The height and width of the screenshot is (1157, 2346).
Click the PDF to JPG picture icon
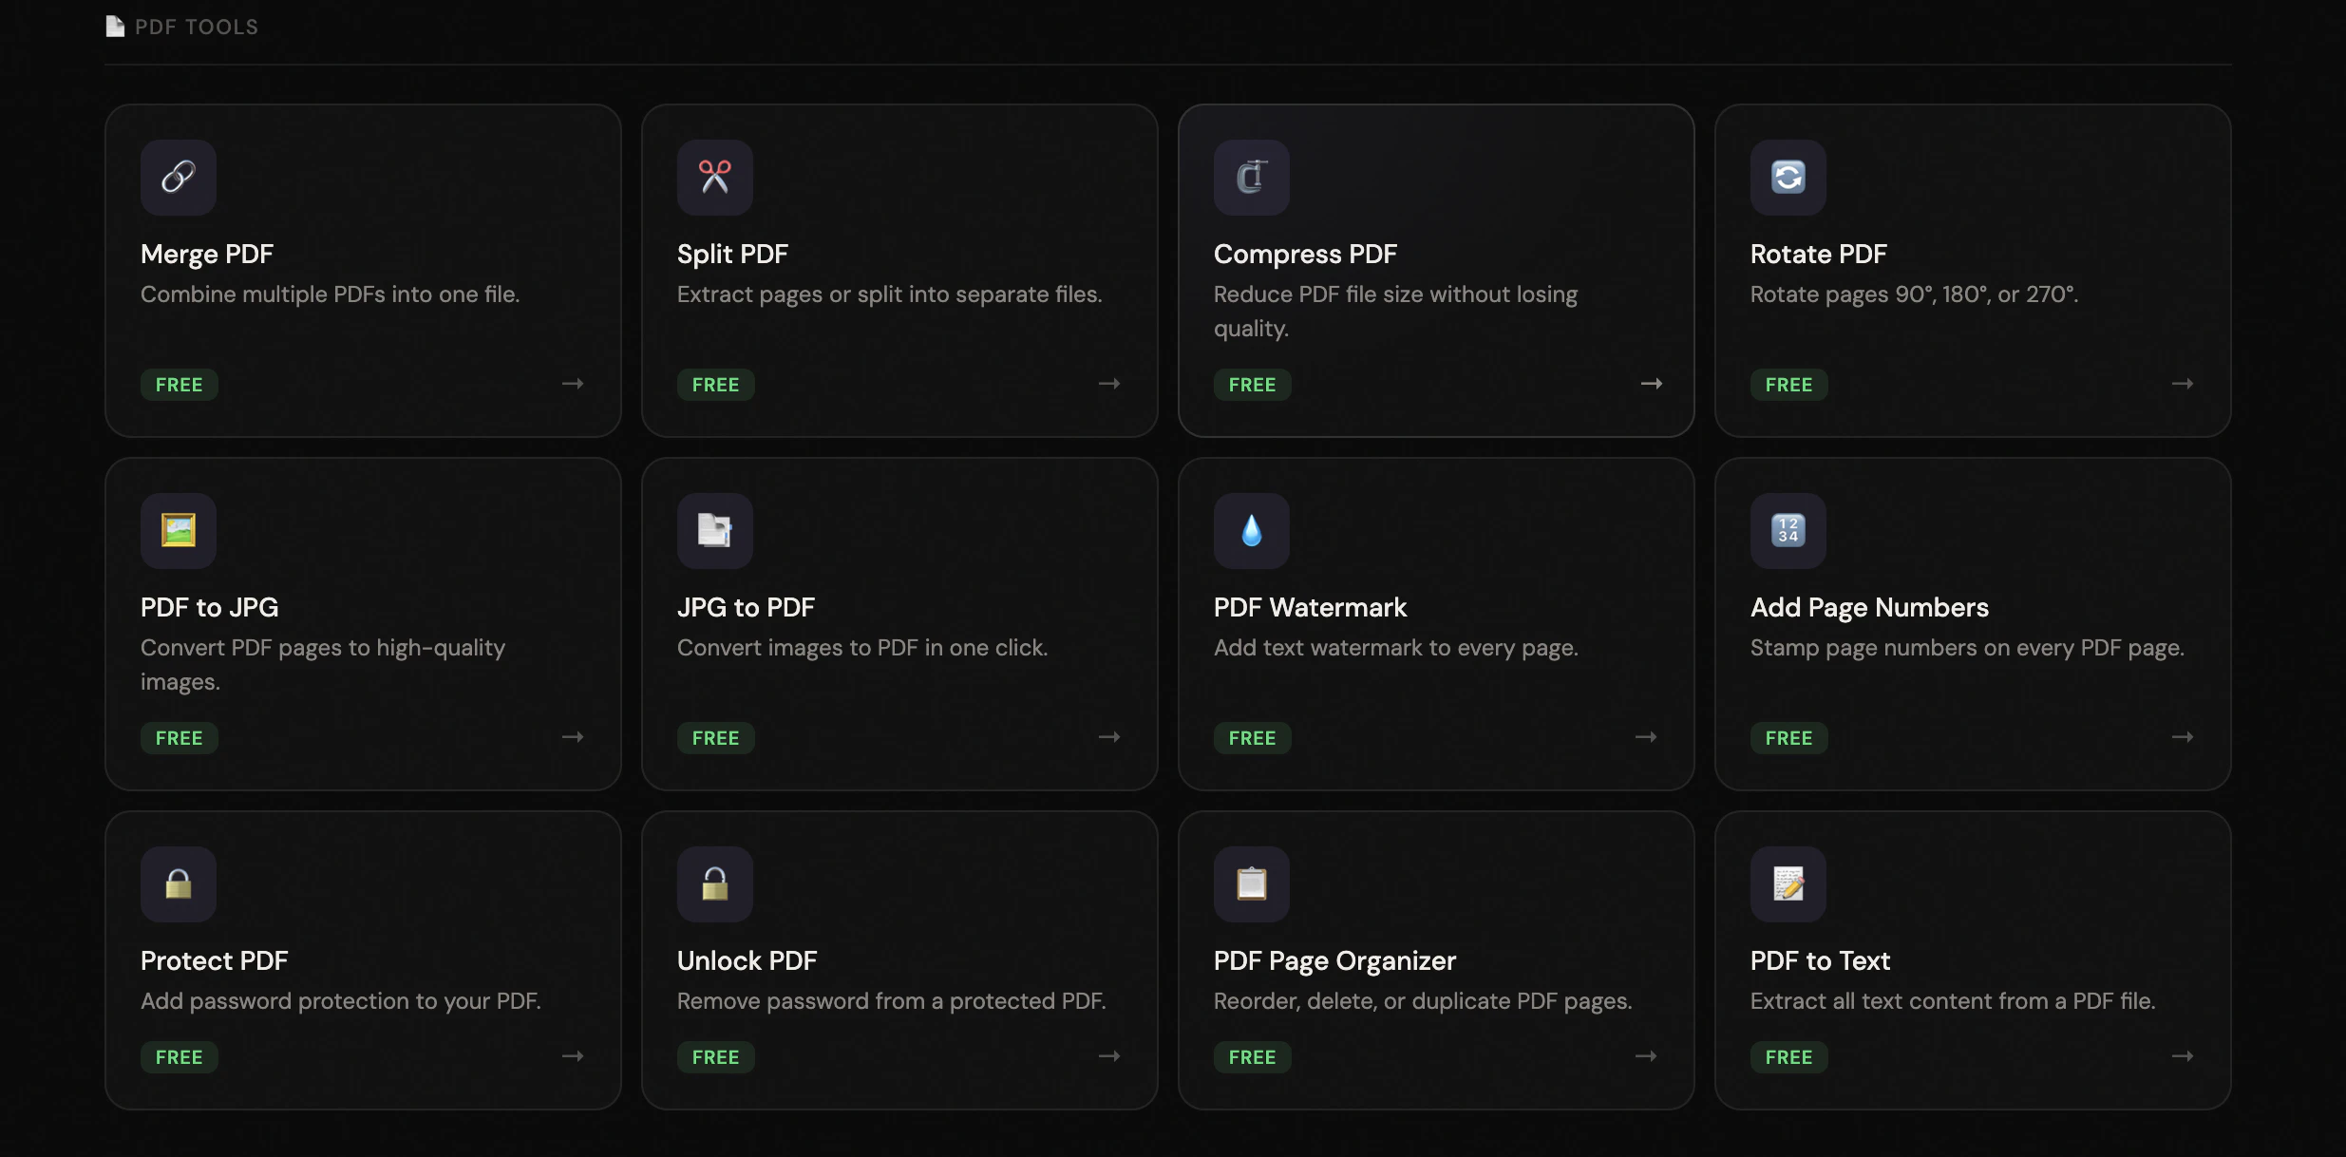pyautogui.click(x=179, y=531)
